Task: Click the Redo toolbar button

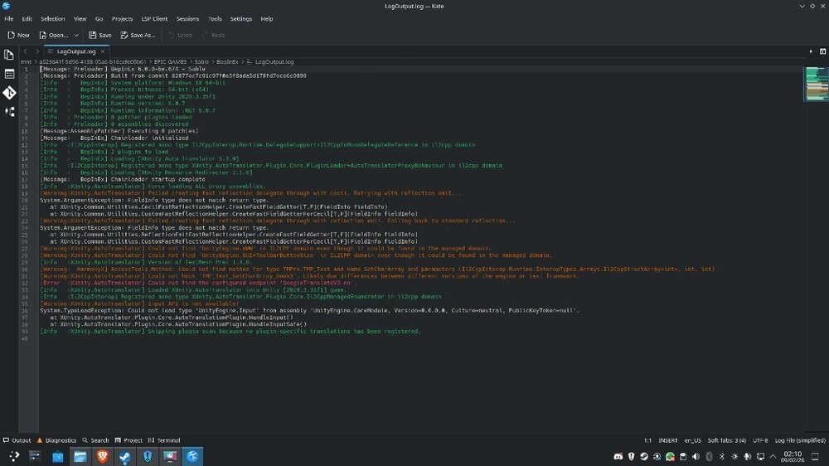Action: pyautogui.click(x=214, y=35)
